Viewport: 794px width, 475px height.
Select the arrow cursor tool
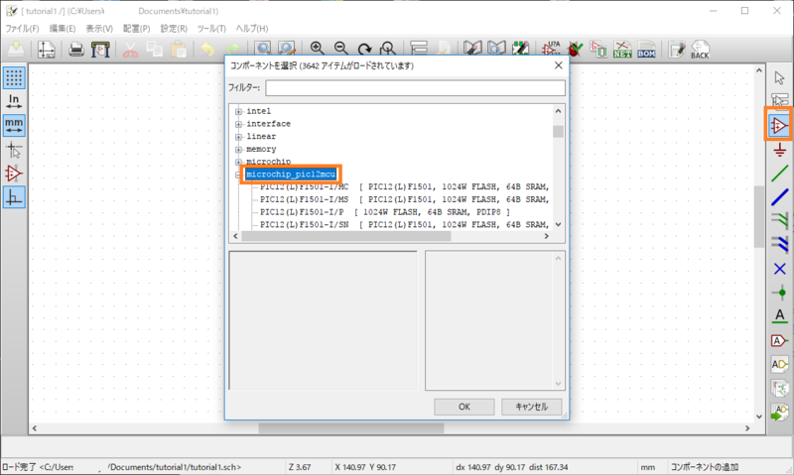(x=779, y=78)
